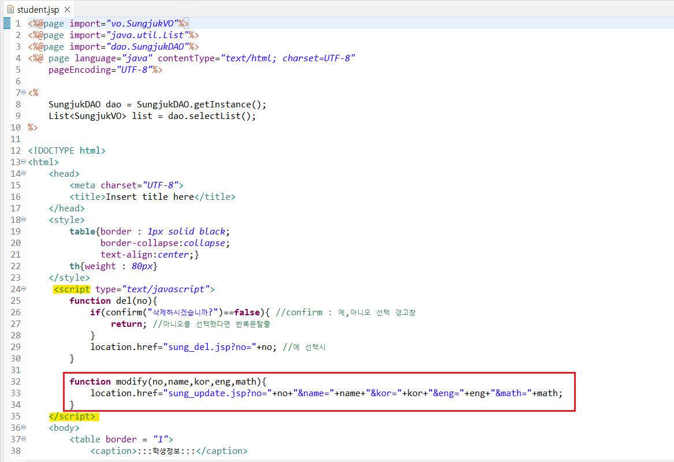Click 'text-align' CSS property on line 21
The width and height of the screenshot is (674, 462).
126,255
